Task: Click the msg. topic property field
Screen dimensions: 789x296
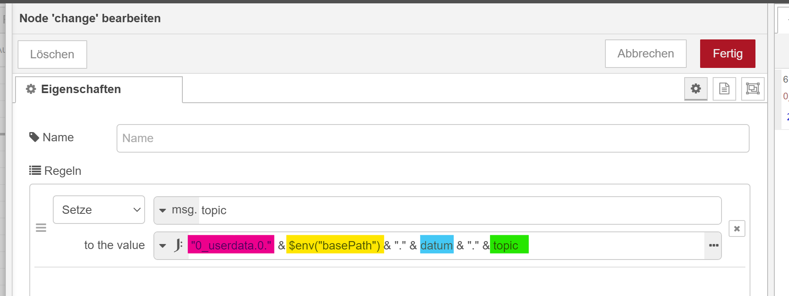Action: [459, 210]
